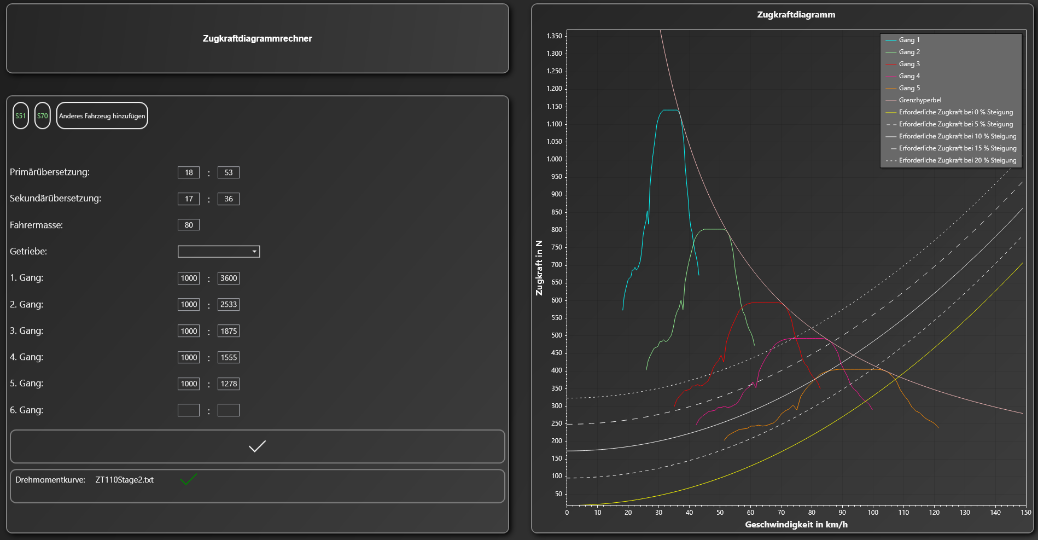Click the empty first 6. Gang field
Viewport: 1038px width, 540px height.
click(189, 410)
